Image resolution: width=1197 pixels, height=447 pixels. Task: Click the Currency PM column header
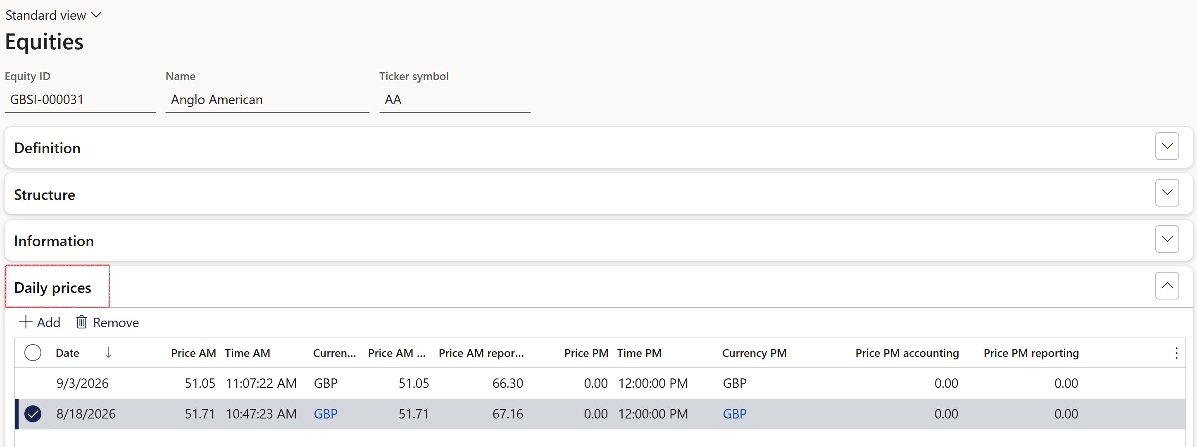(754, 353)
